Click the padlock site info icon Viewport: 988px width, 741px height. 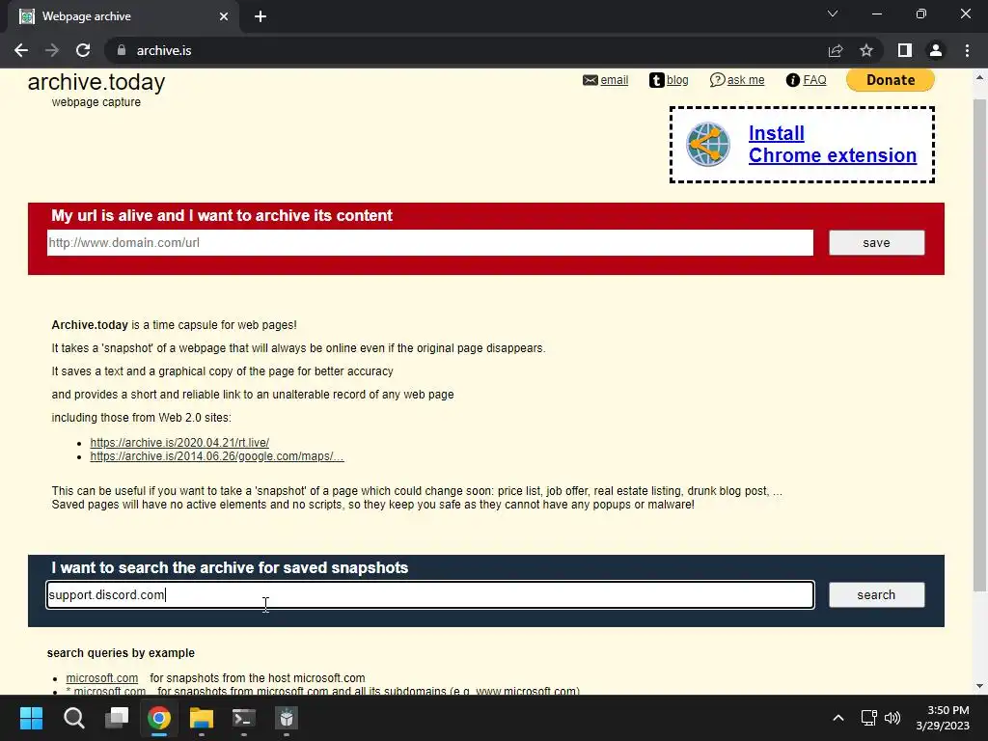[x=122, y=50]
